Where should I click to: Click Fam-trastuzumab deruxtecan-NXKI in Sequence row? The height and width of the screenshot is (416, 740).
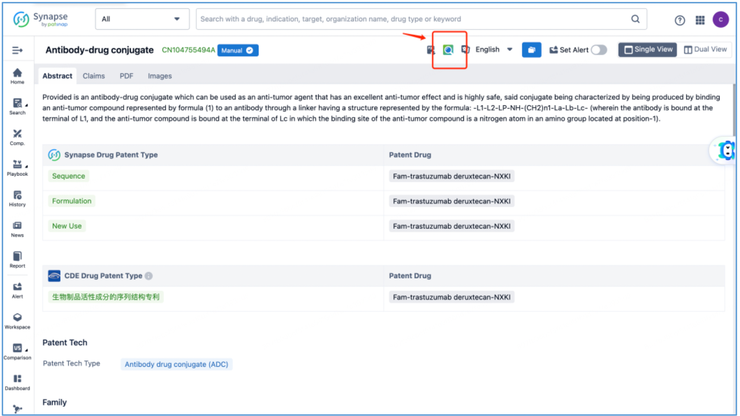coord(451,176)
